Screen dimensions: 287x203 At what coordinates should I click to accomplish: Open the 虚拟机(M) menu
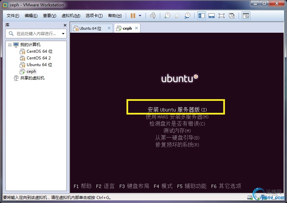click(71, 16)
